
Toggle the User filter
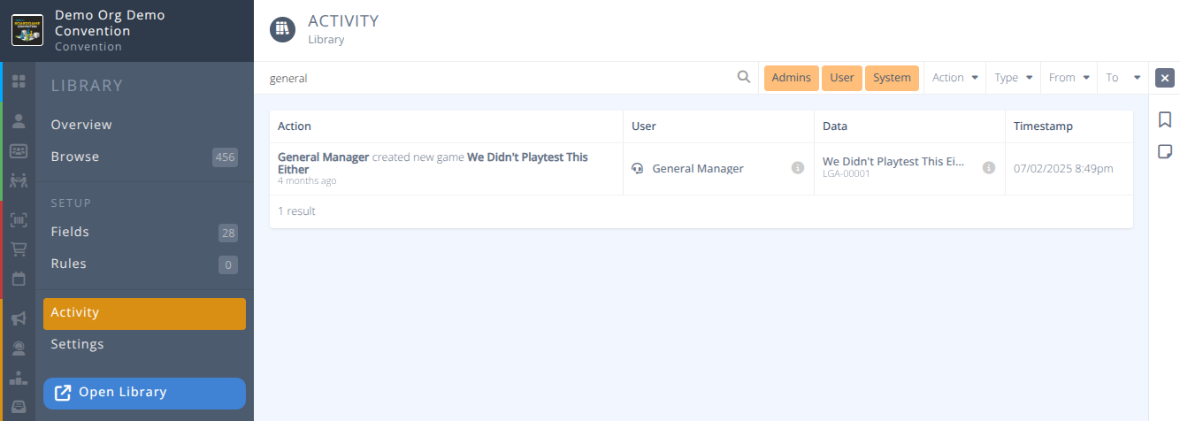[x=842, y=78]
